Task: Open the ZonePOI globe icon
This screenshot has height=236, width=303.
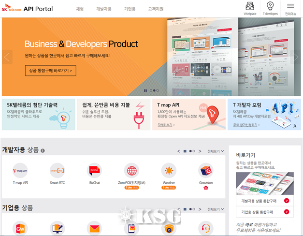Action: [131, 171]
